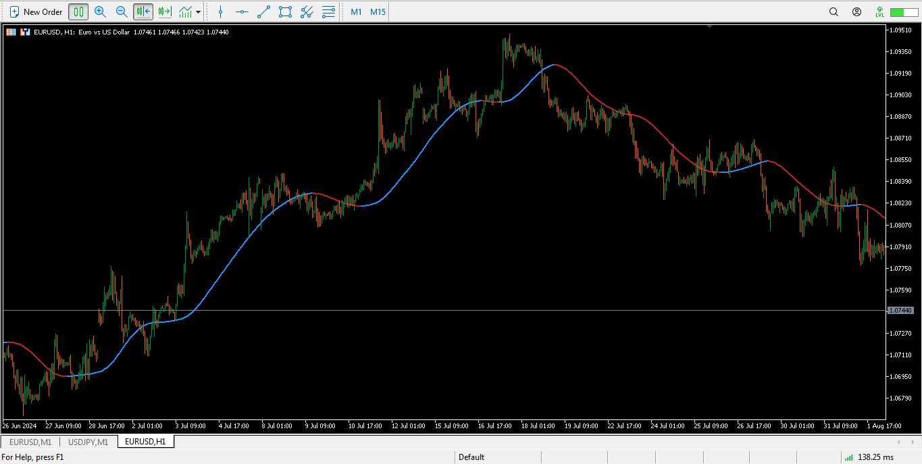
Task: Click 'For Help, press F1' status text
Action: 32,457
